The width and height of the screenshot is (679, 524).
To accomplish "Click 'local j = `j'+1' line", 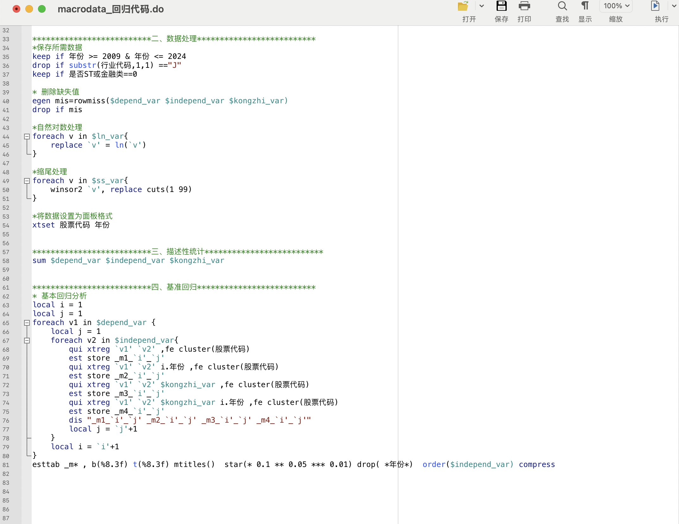I will (103, 429).
